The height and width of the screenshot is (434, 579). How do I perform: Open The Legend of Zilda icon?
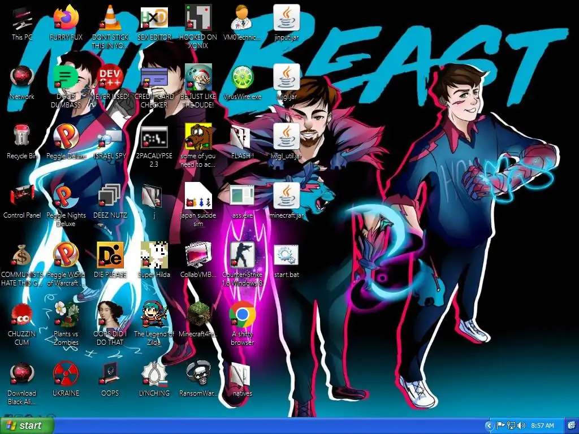pos(154,314)
